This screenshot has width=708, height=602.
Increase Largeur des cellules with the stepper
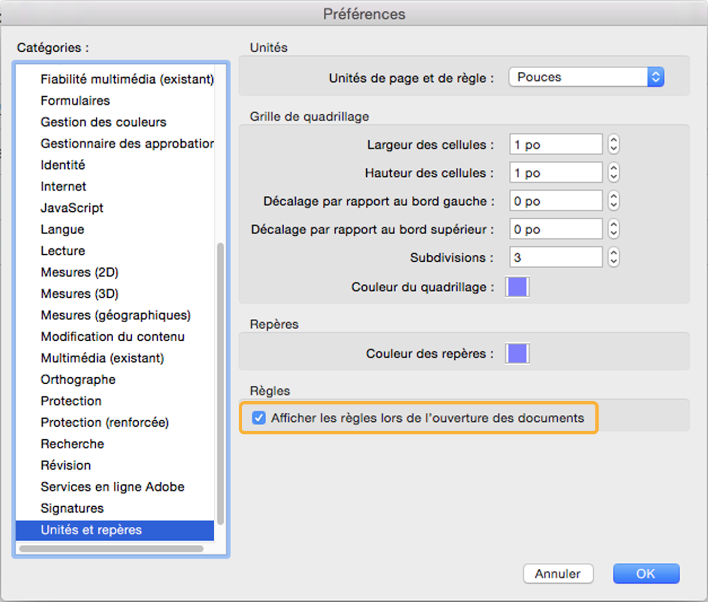click(613, 140)
